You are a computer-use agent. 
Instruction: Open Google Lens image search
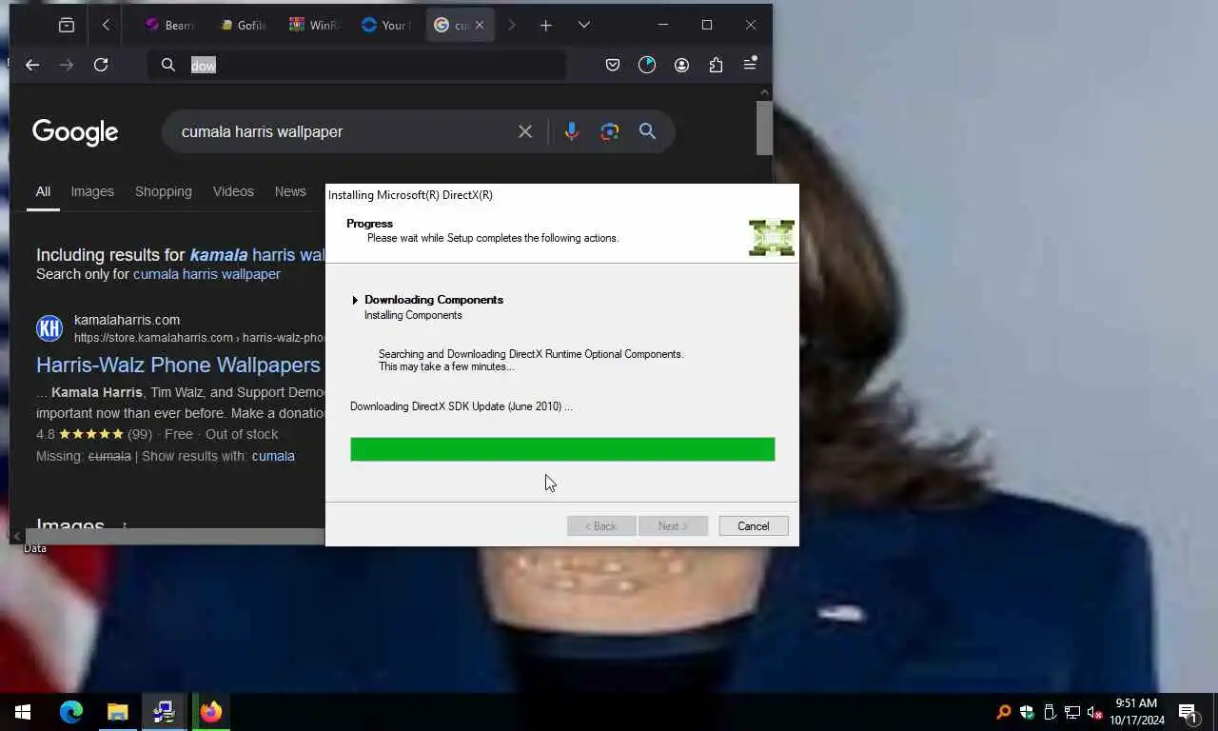pos(610,131)
